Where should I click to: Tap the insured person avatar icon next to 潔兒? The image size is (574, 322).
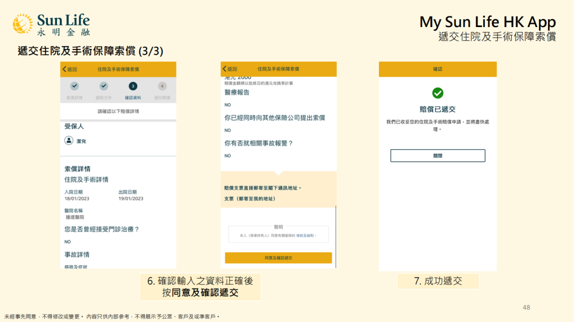coord(69,141)
